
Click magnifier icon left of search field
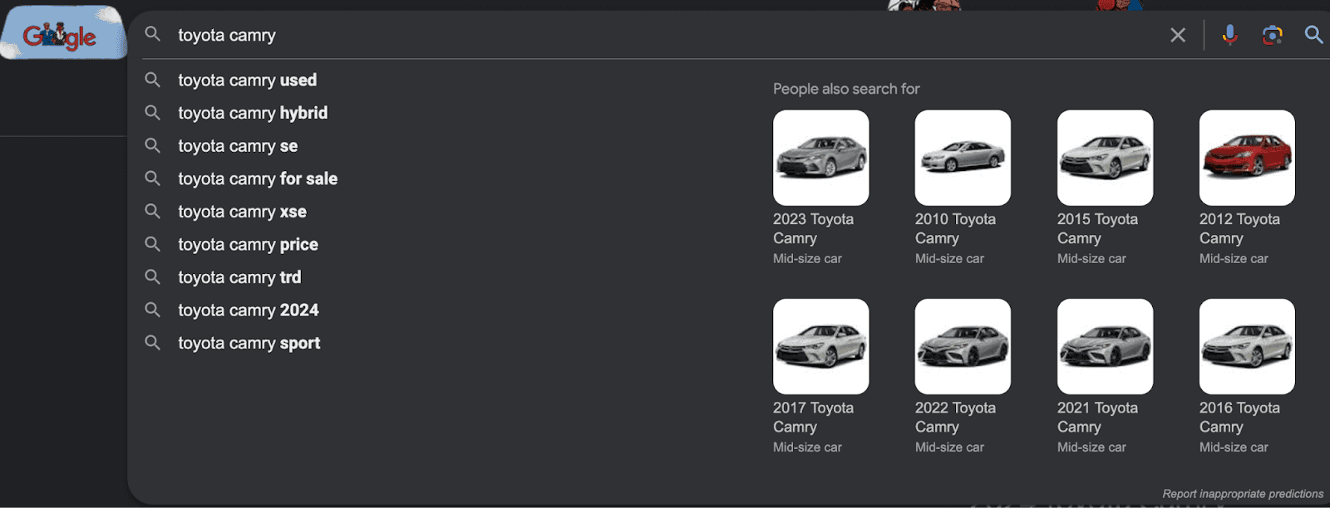point(153,34)
